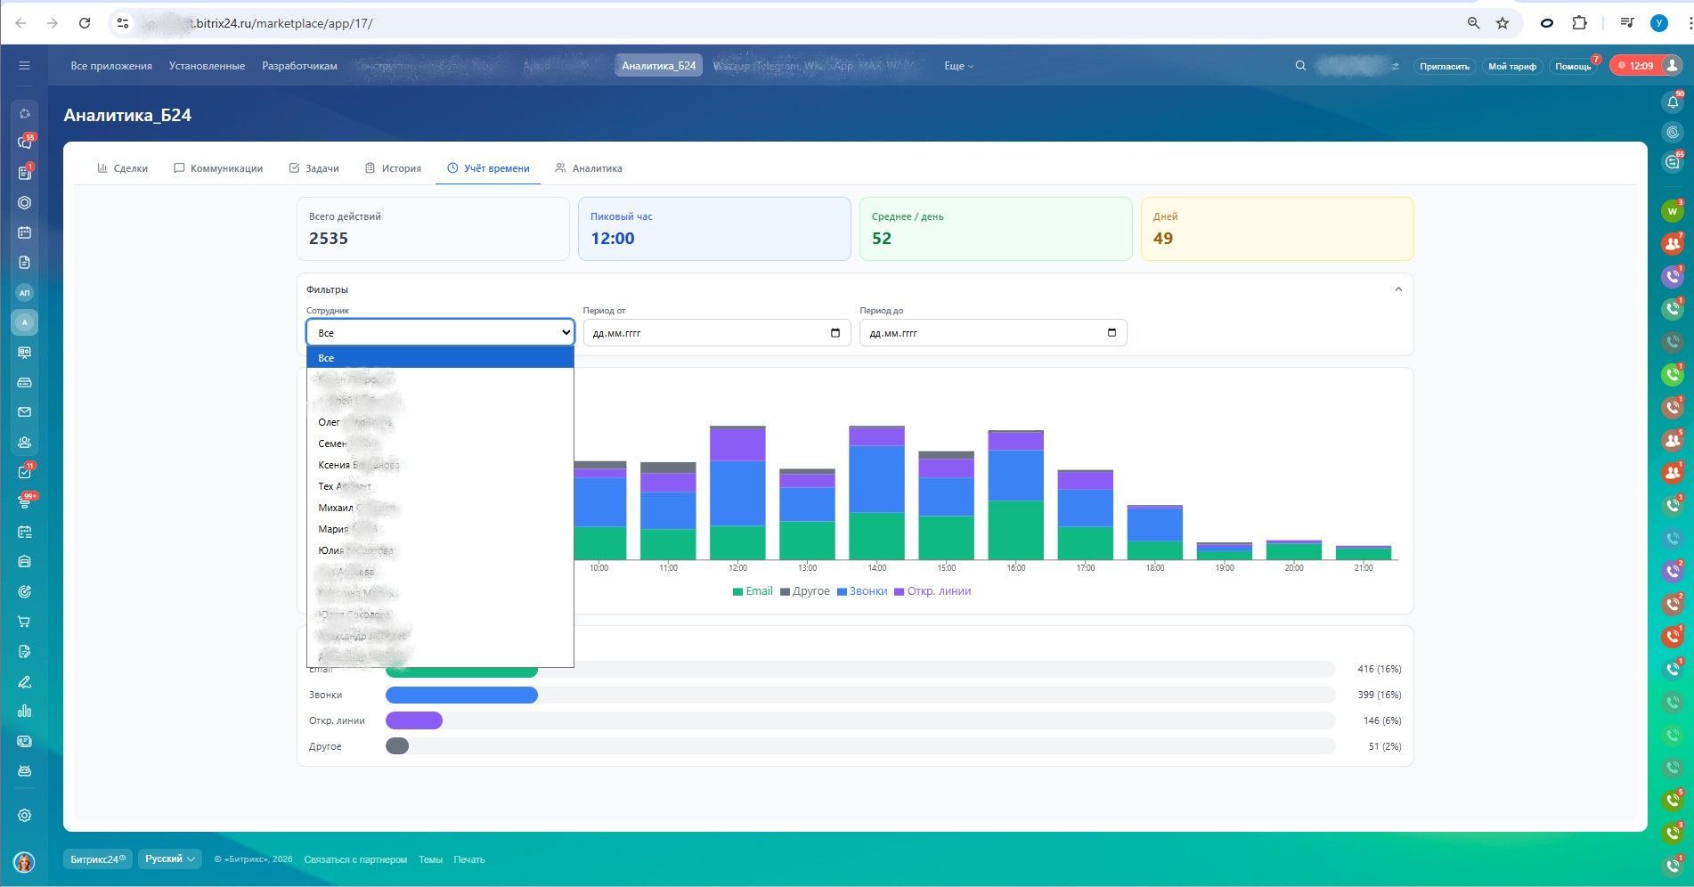Viewport: 1694px width, 887px height.
Task: Expand the Еще menu
Action: [x=958, y=66]
